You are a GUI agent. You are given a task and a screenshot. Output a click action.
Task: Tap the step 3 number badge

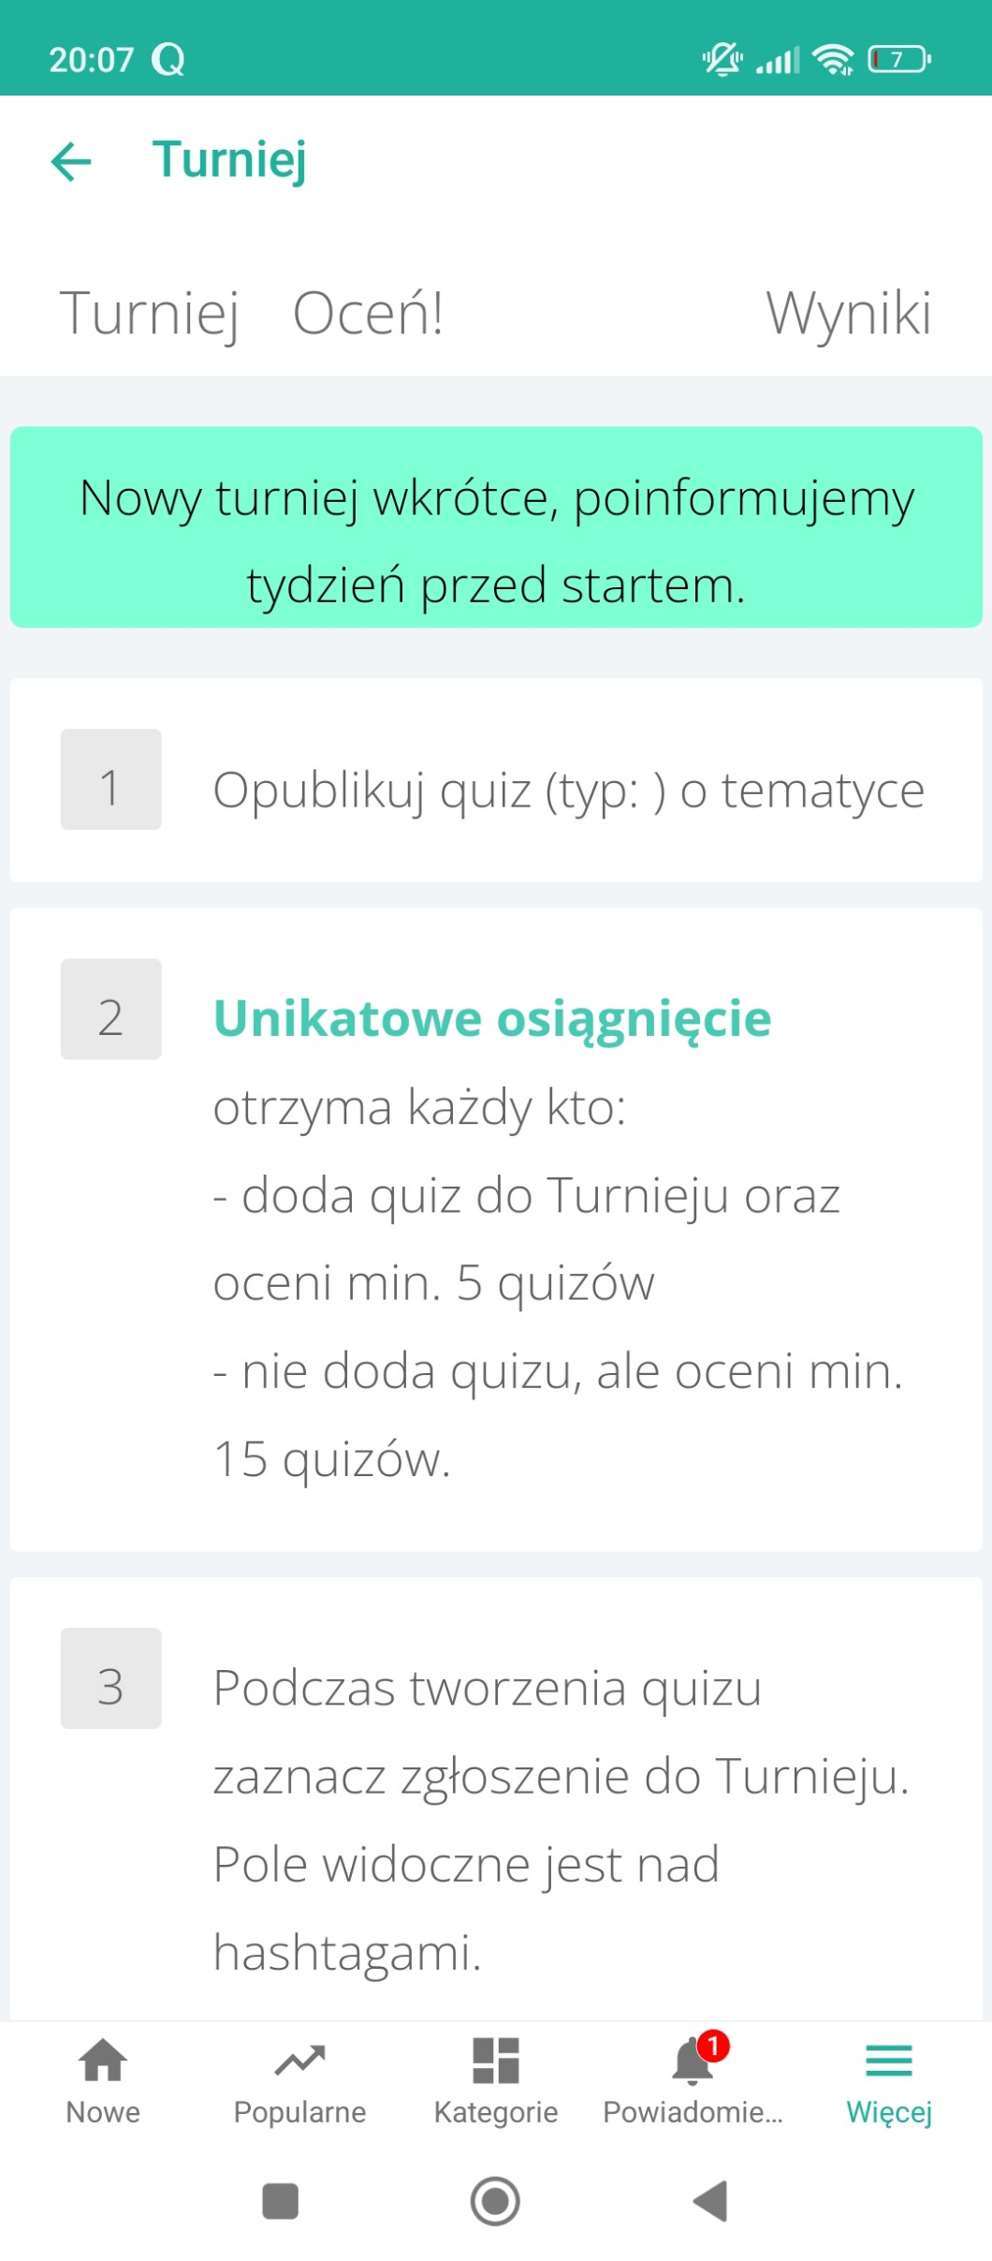[x=110, y=1678]
